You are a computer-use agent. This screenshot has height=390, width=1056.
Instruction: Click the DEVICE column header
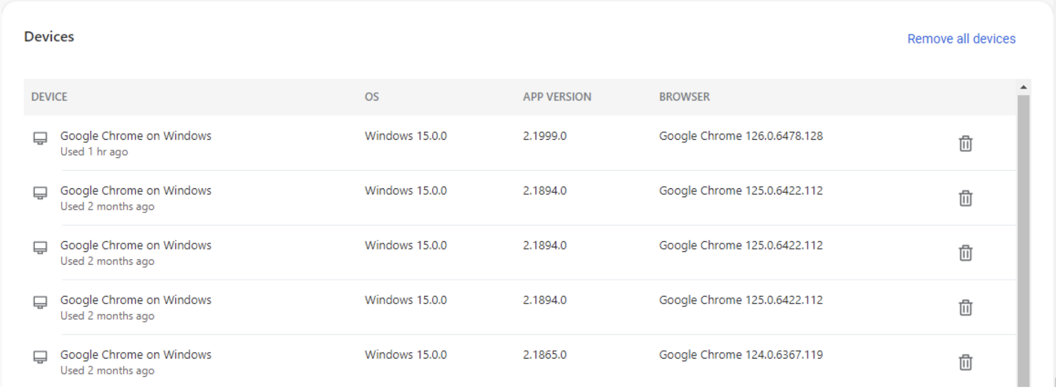tap(49, 97)
